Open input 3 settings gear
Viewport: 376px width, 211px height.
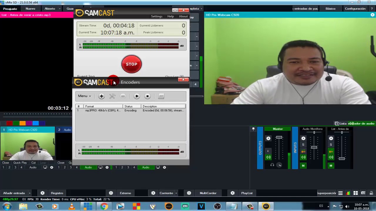(x=164, y=167)
